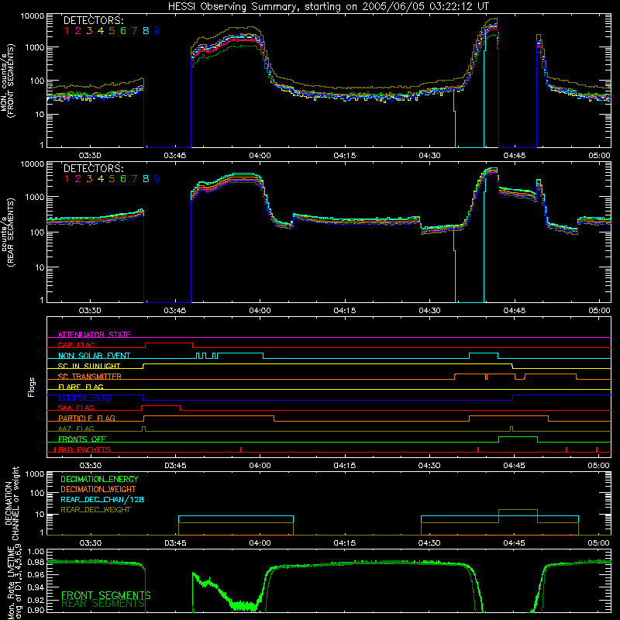
Task: Click dark green detector 7 in front segments legend
Action: pos(134,31)
